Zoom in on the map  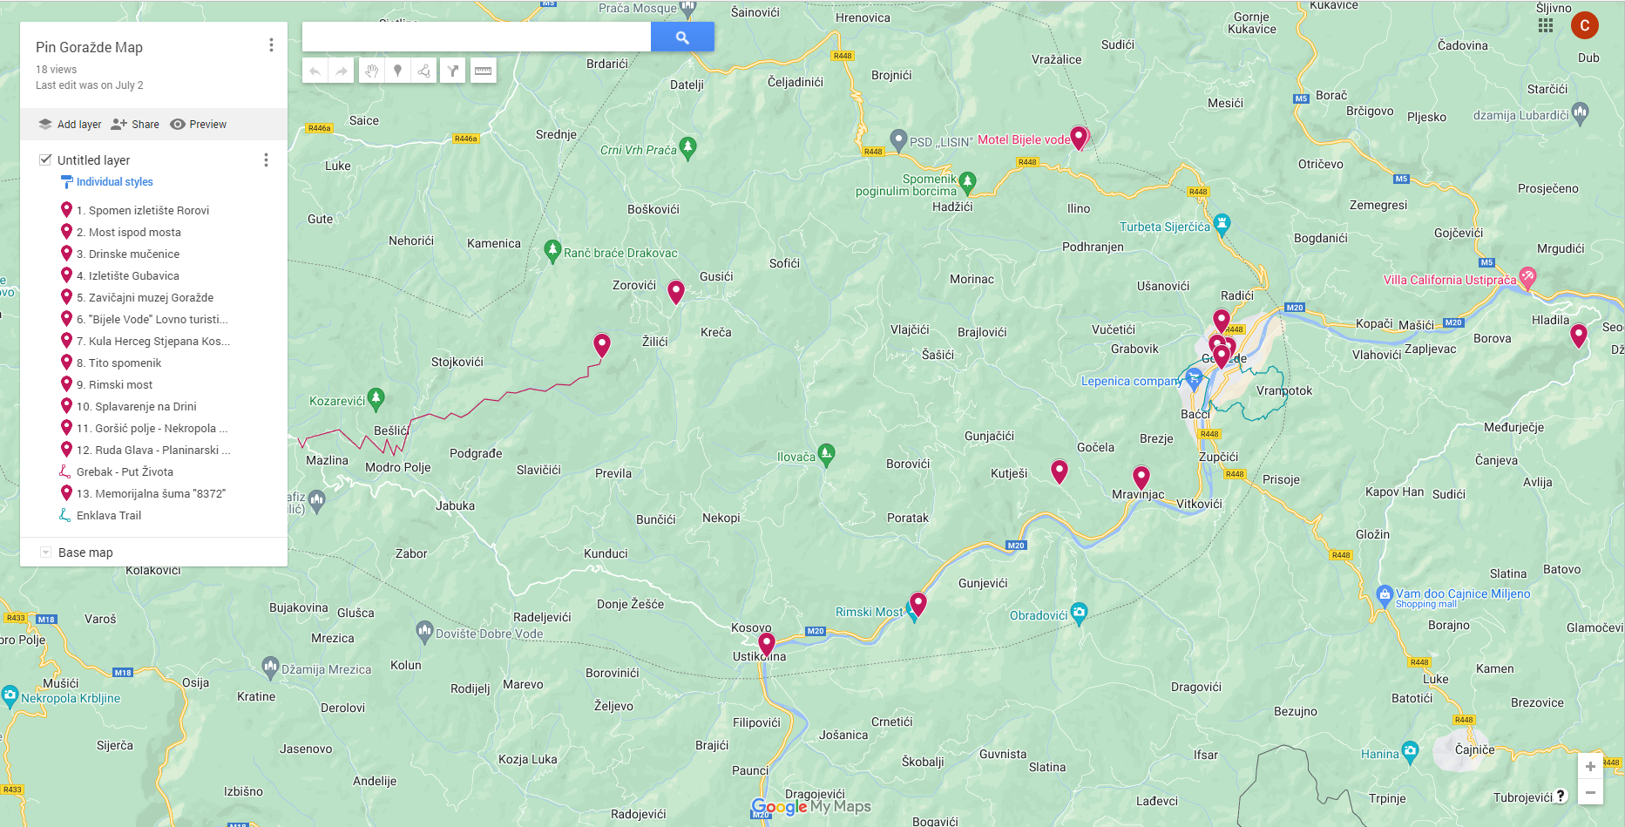1590,767
